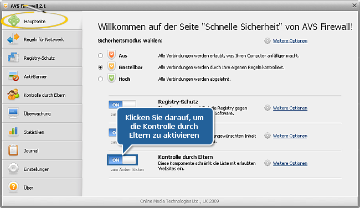Viewport: 360px width, 208px height.
Task: Select the Hoch security mode radio button
Action: point(100,79)
